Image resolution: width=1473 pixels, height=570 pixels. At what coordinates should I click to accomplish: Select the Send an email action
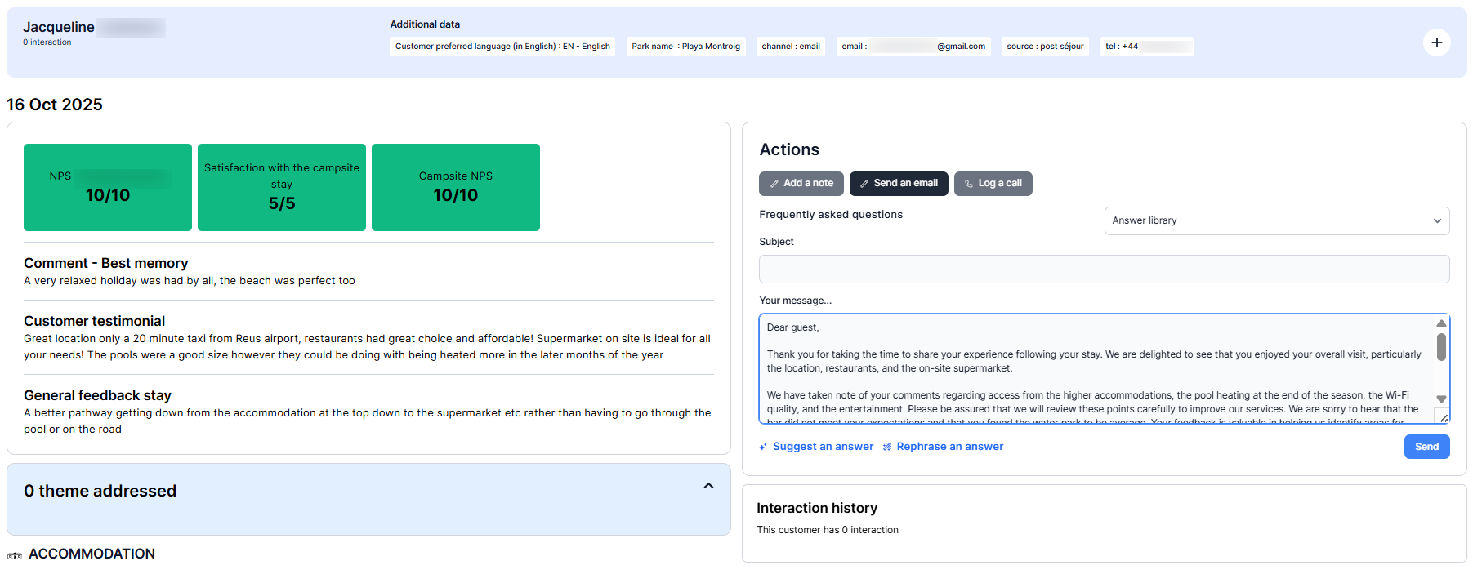(899, 184)
